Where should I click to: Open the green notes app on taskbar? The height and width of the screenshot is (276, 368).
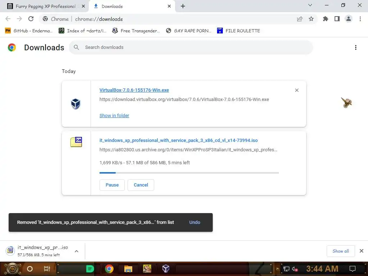(90, 269)
